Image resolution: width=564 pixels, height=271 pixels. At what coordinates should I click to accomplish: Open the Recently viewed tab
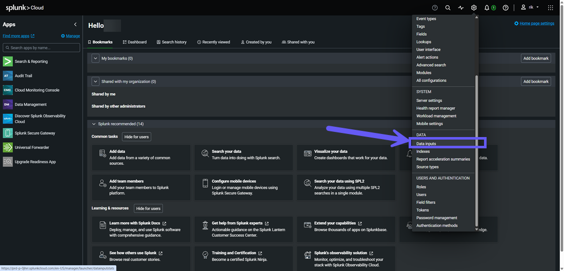[x=214, y=42]
